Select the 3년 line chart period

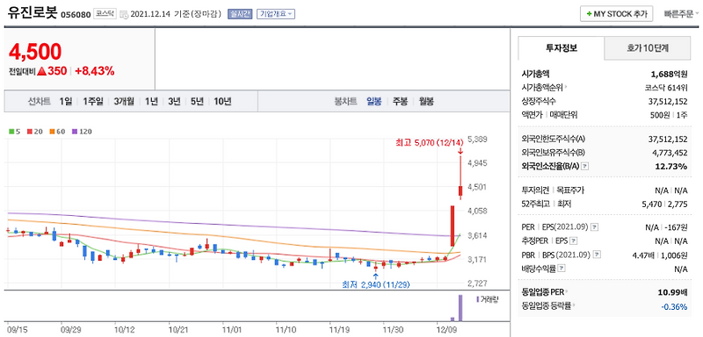(174, 101)
